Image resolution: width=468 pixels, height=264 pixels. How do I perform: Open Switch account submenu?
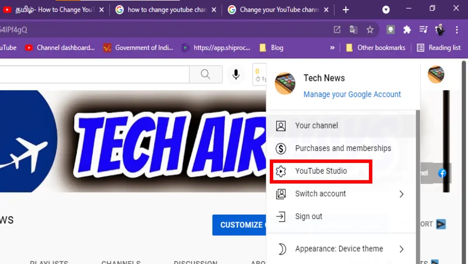pyautogui.click(x=341, y=194)
